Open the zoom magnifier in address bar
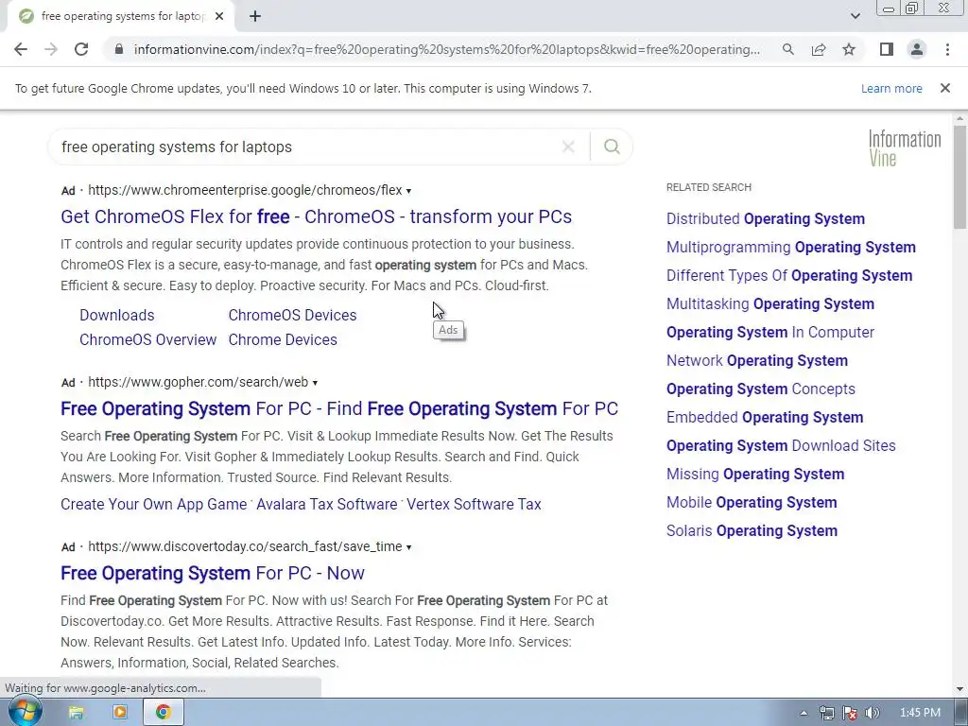 787,49
